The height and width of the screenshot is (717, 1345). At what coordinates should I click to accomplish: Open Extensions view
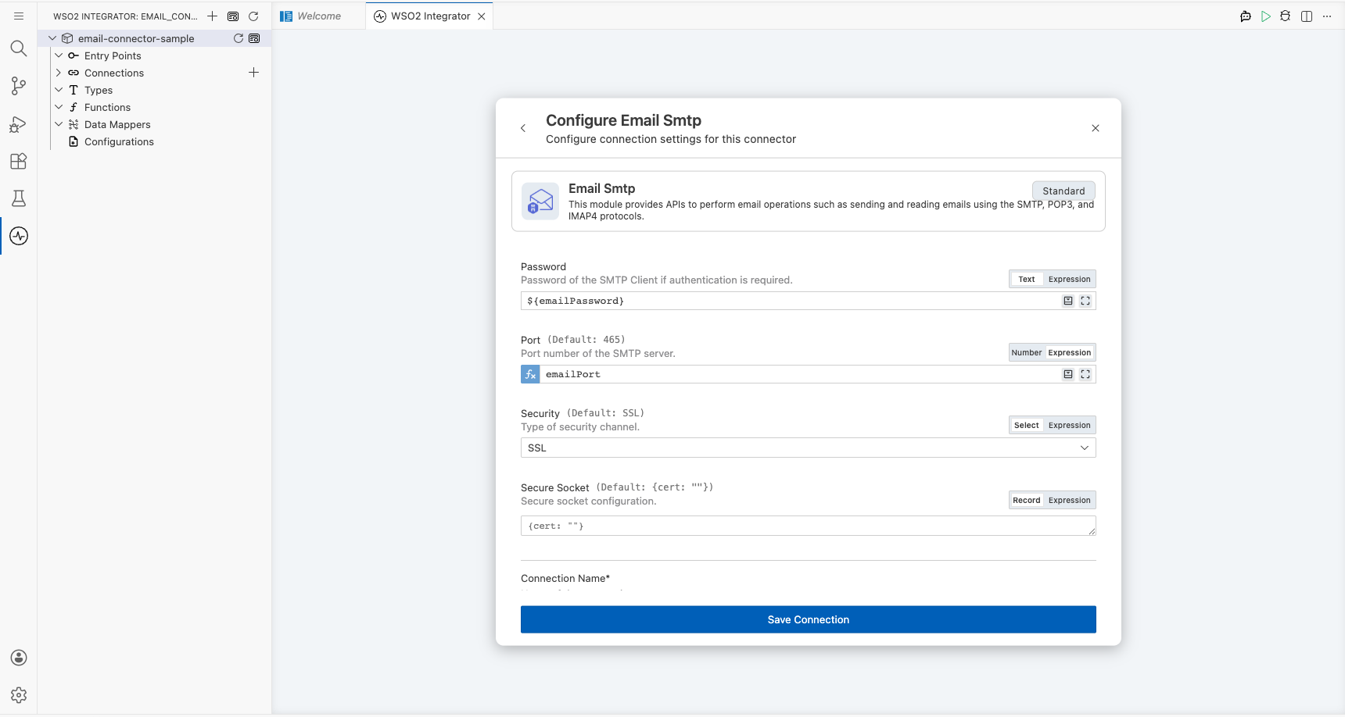pyautogui.click(x=19, y=161)
